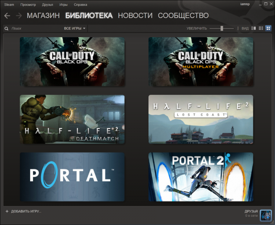The width and height of the screenshot is (275, 225).
Task: Open the ВСЕ ИГРЫ filter dropdown
Action: (75, 28)
